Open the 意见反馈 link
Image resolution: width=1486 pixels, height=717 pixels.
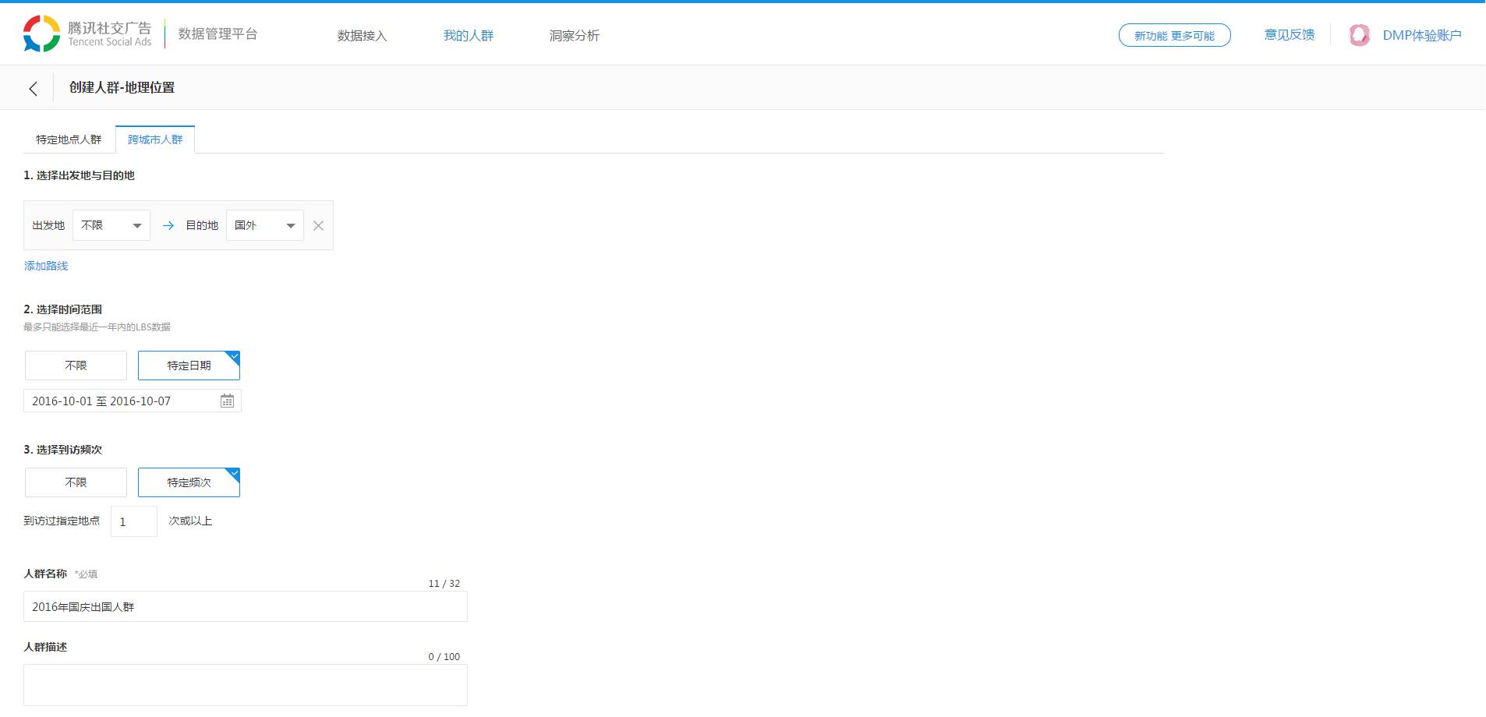point(1290,35)
